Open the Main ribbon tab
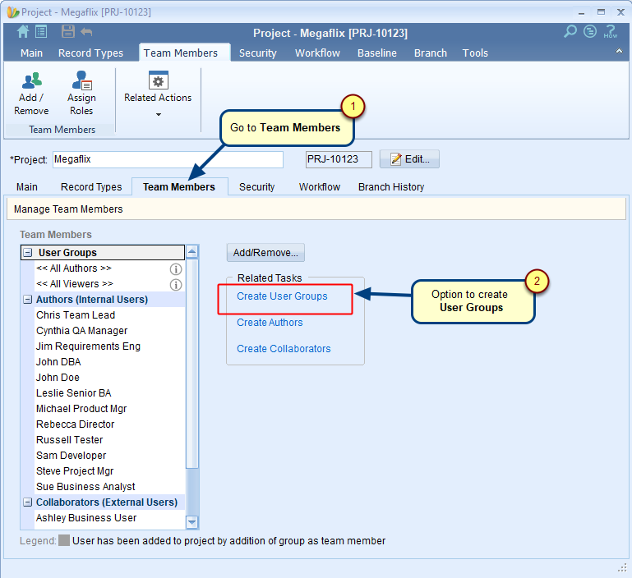The height and width of the screenshot is (578, 632). click(31, 53)
